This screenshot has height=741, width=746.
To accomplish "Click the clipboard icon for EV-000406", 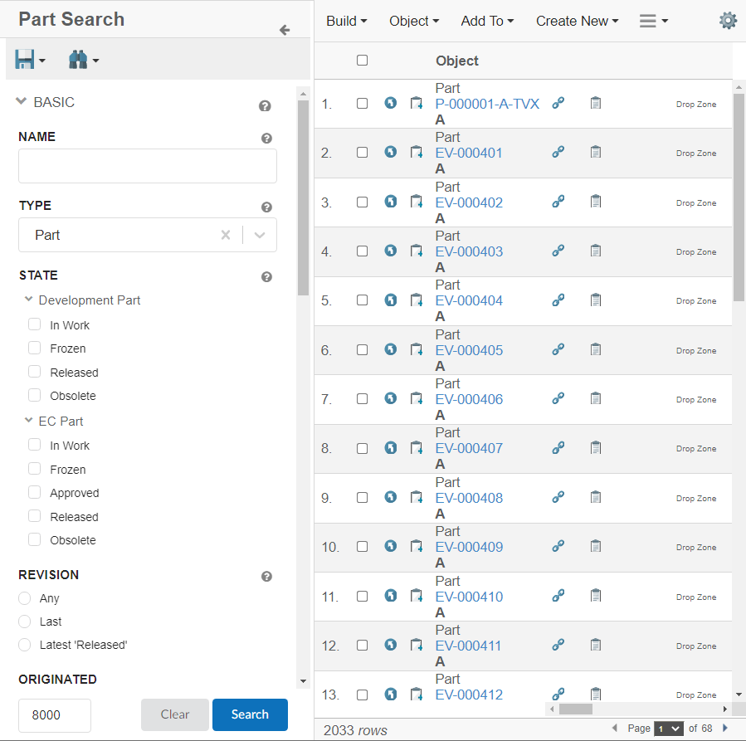I will tap(595, 398).
